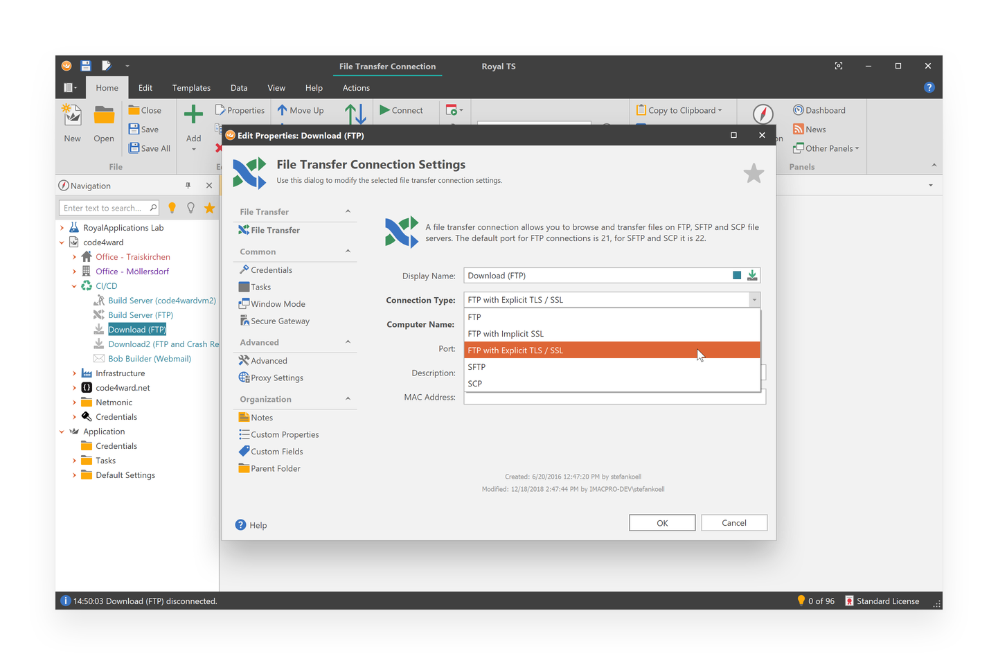Toggle the auto-hide pin on Navigation panel
The height and width of the screenshot is (665, 998).
coord(188,185)
